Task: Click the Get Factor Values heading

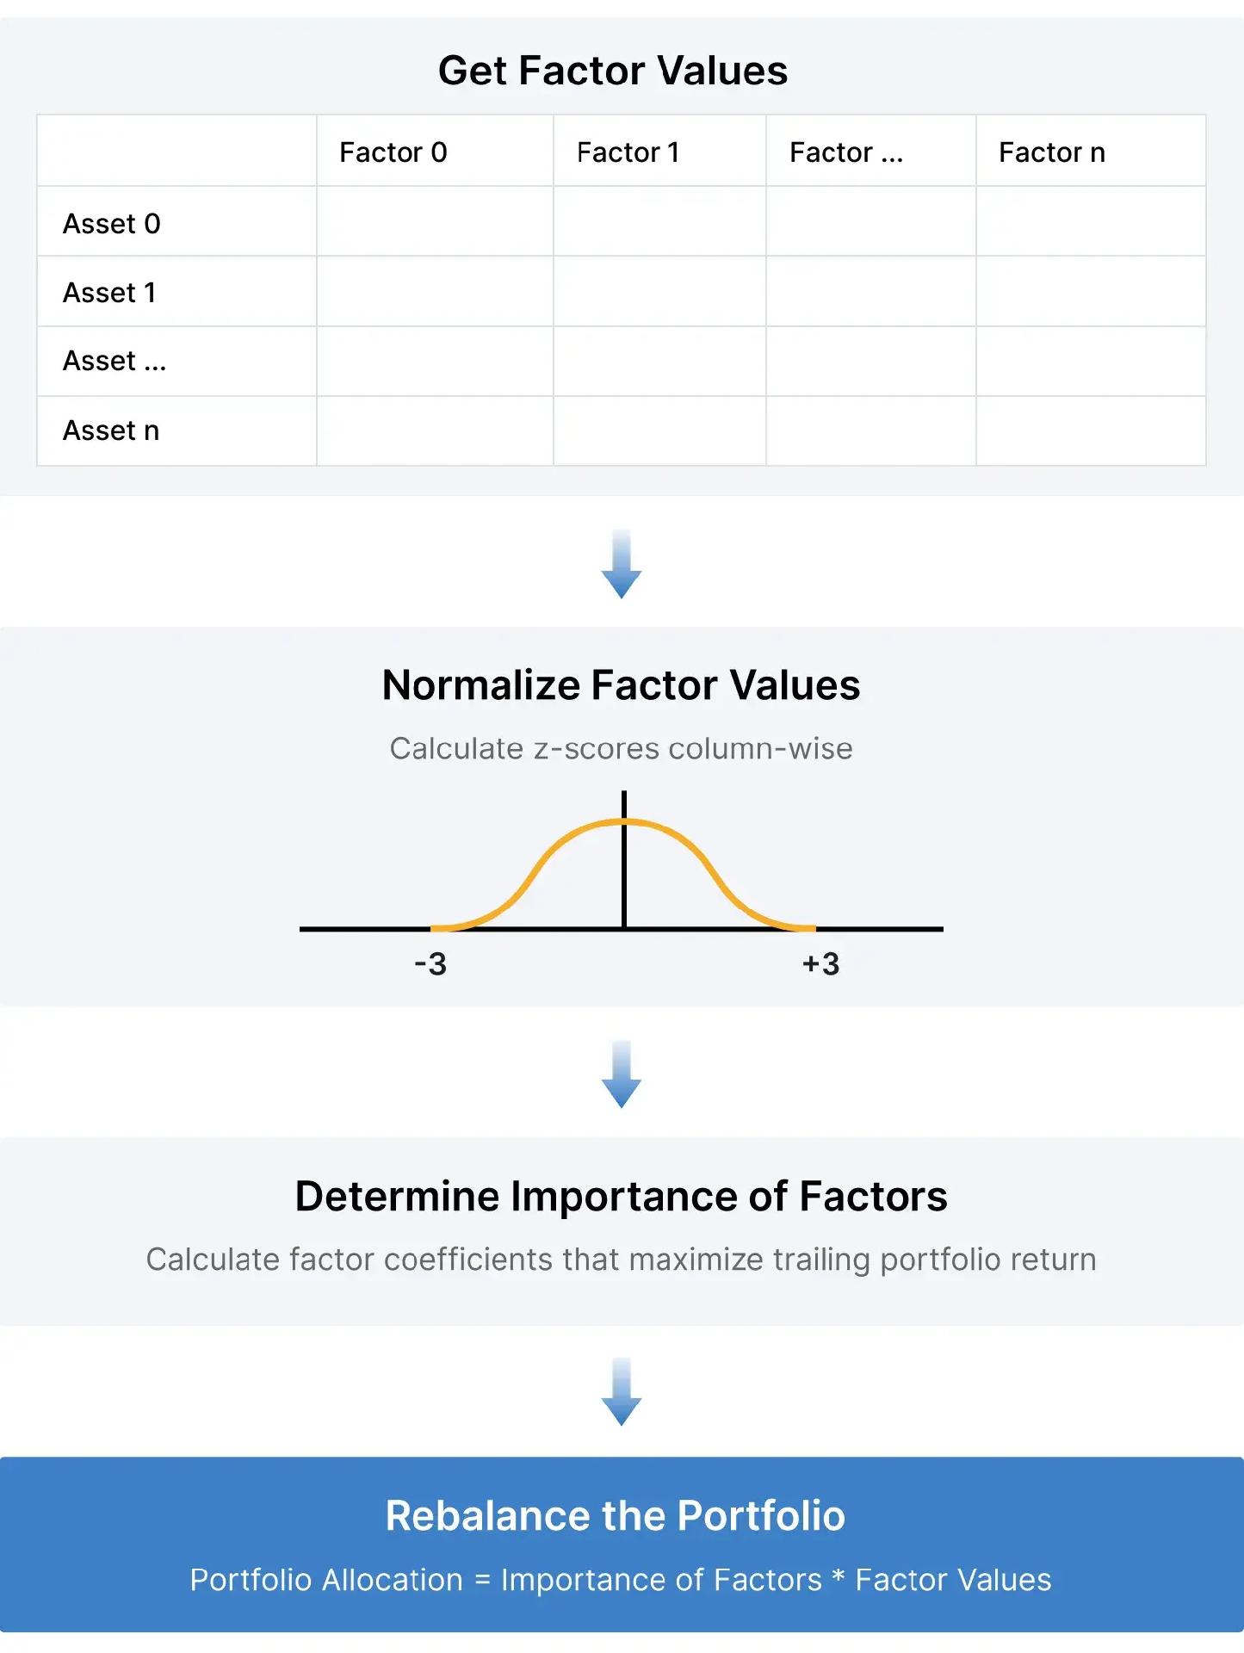Action: 613,71
